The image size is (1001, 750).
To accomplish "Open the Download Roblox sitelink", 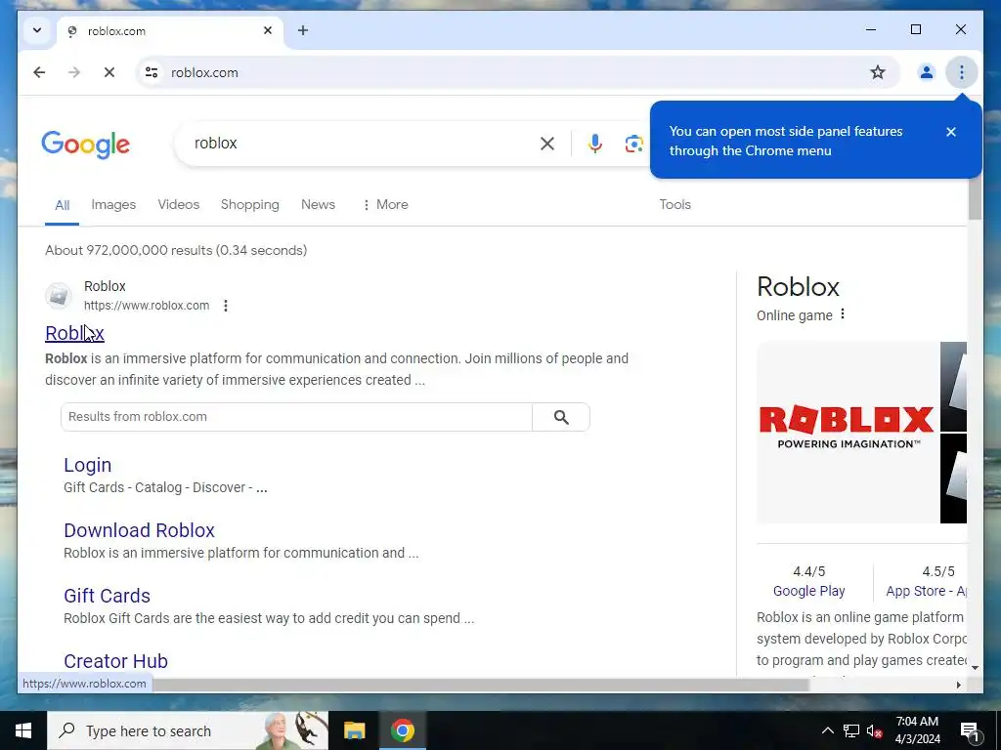I will [x=139, y=530].
